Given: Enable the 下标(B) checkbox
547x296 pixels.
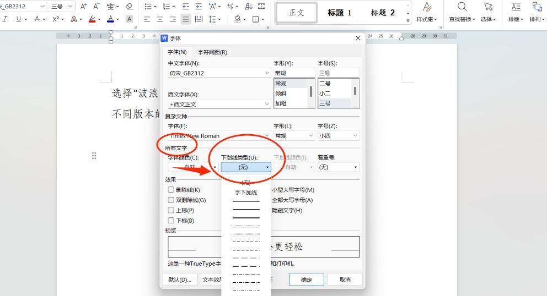Looking at the screenshot, I should coord(171,221).
